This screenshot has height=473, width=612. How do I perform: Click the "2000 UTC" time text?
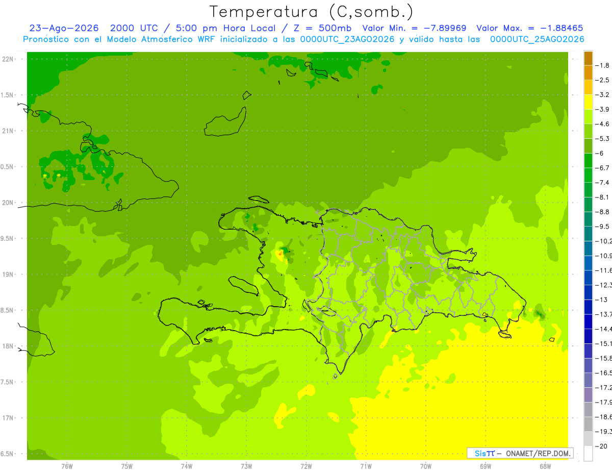[134, 28]
